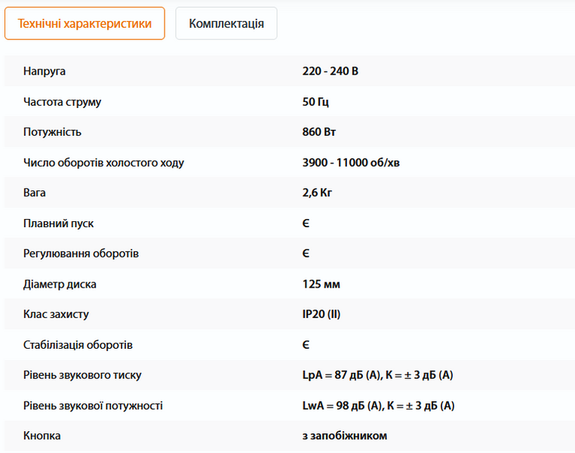Select Число оборотів холостого ходу label
Image resolution: width=575 pixels, height=453 pixels.
point(104,162)
